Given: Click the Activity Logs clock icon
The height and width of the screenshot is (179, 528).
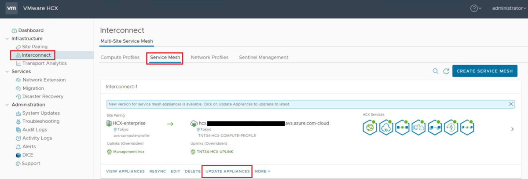Looking at the screenshot, I should (18, 139).
